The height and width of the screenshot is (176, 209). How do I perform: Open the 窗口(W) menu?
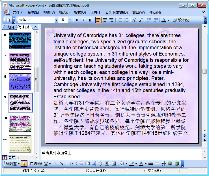click(138, 12)
